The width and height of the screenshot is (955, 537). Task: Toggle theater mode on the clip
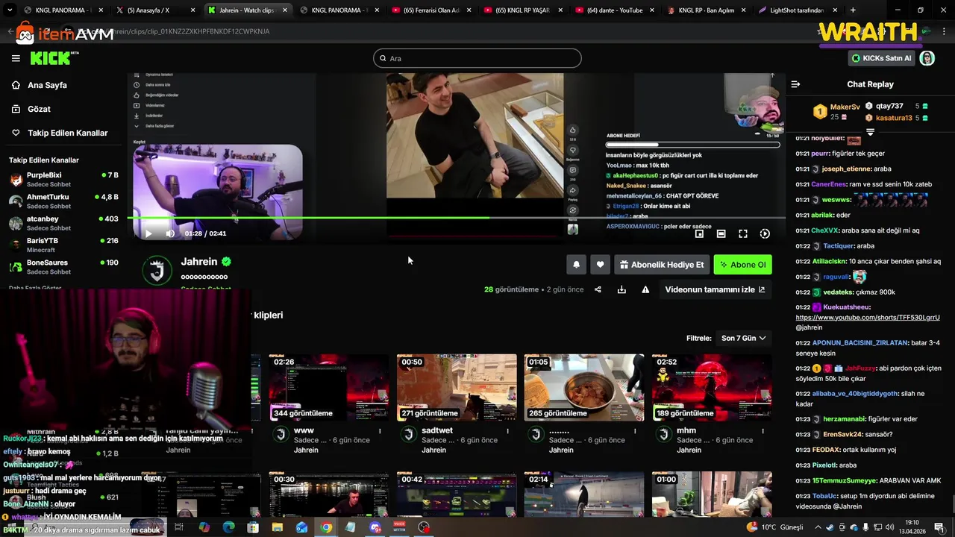click(721, 233)
